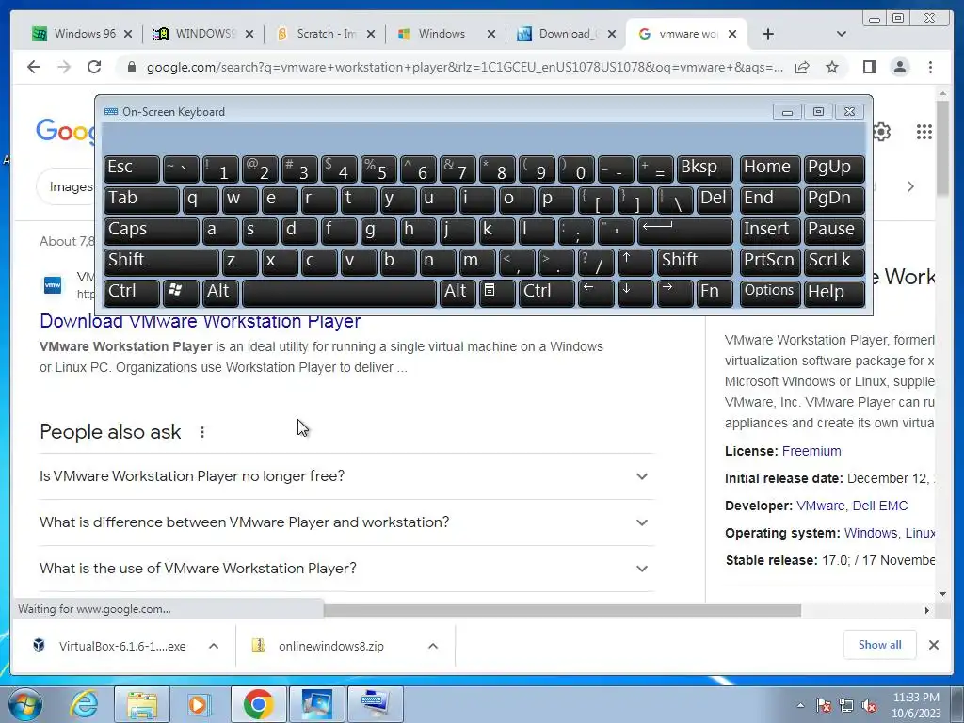Click the horizontal scrollbar thumb
Screen dimensions: 964x723
[562, 610]
